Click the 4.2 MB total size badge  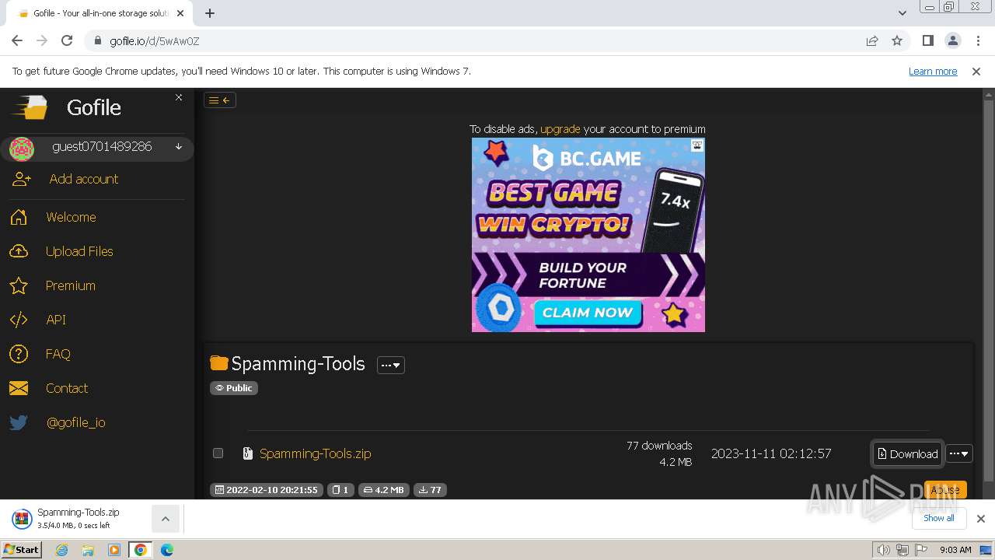click(x=384, y=490)
